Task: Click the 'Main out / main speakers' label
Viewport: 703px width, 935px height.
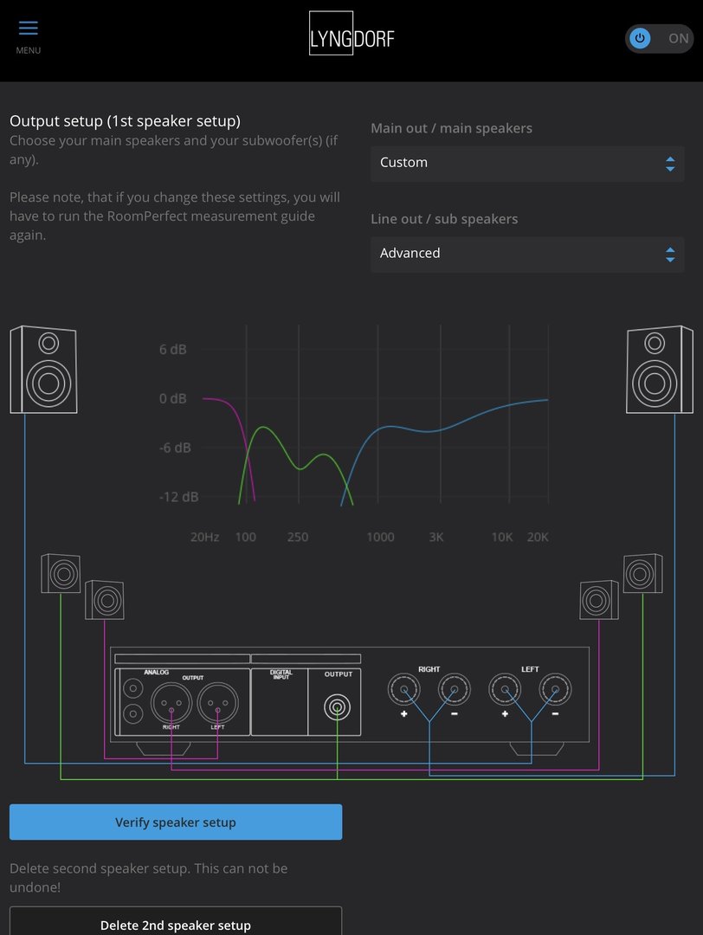Action: (x=451, y=128)
